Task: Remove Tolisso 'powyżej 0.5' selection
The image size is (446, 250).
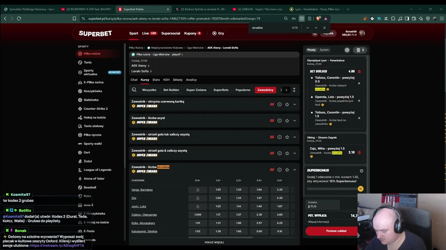Action: pos(359,83)
